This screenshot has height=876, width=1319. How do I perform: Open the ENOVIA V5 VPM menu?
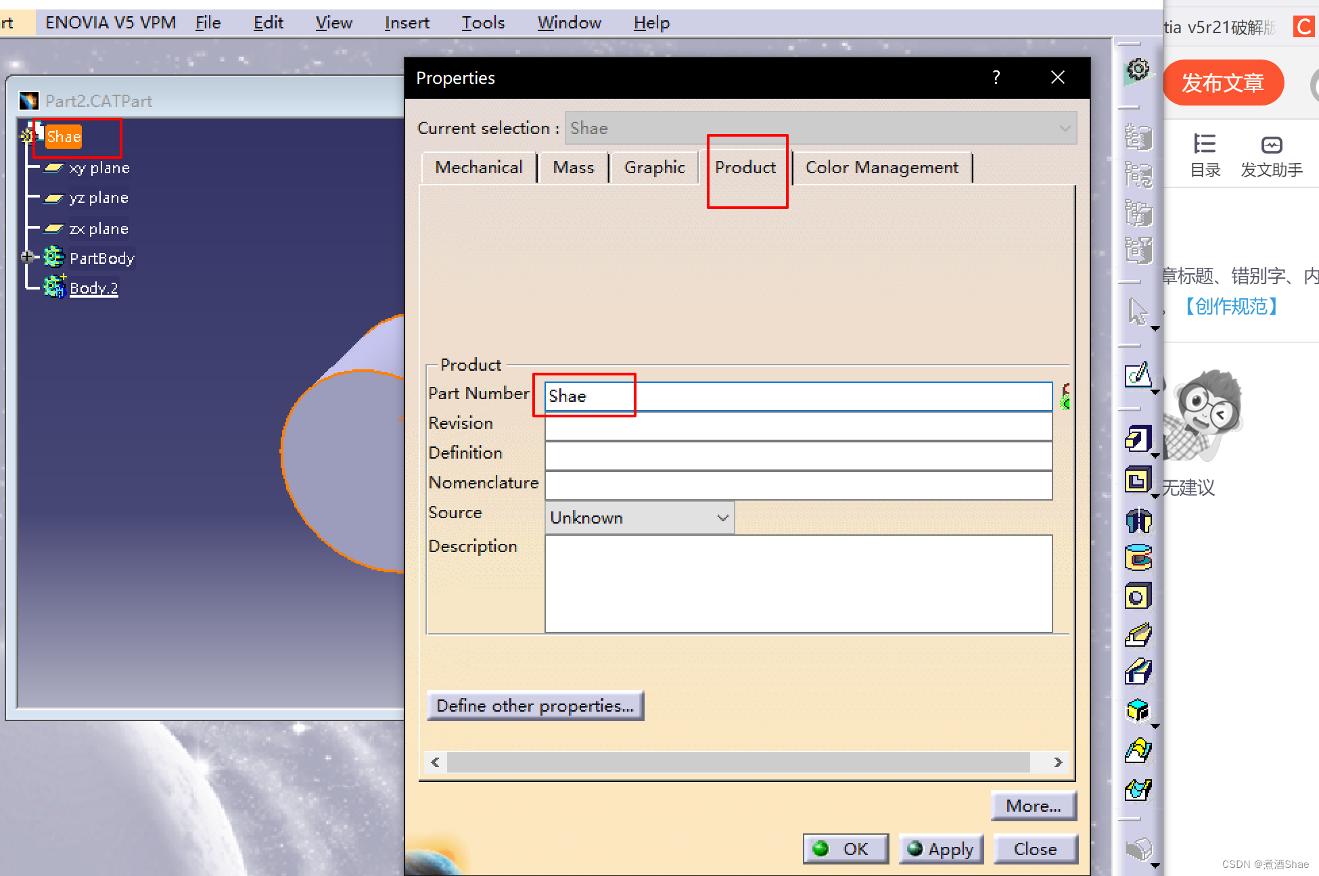click(x=110, y=23)
